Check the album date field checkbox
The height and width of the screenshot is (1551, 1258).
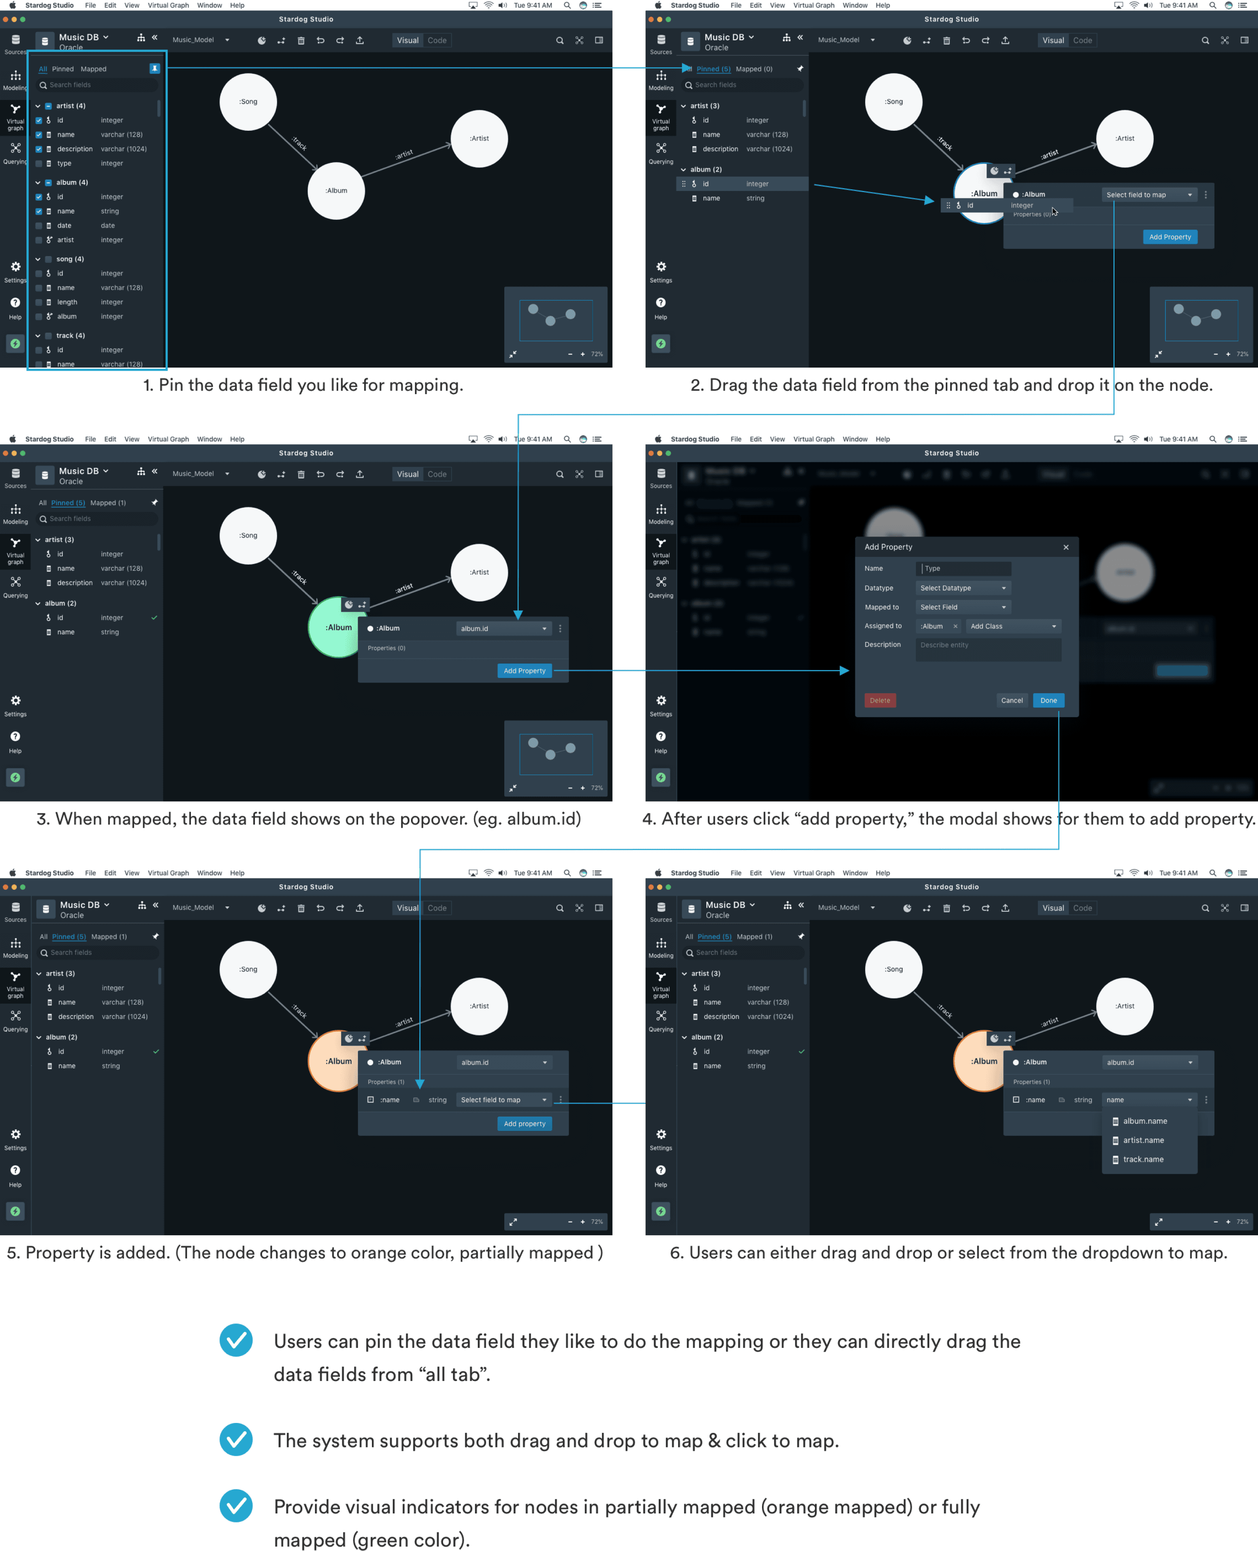(x=39, y=225)
